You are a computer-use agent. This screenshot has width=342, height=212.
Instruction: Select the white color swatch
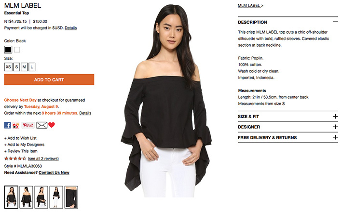point(17,50)
